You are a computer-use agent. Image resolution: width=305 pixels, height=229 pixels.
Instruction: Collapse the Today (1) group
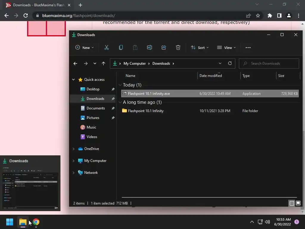click(x=120, y=85)
